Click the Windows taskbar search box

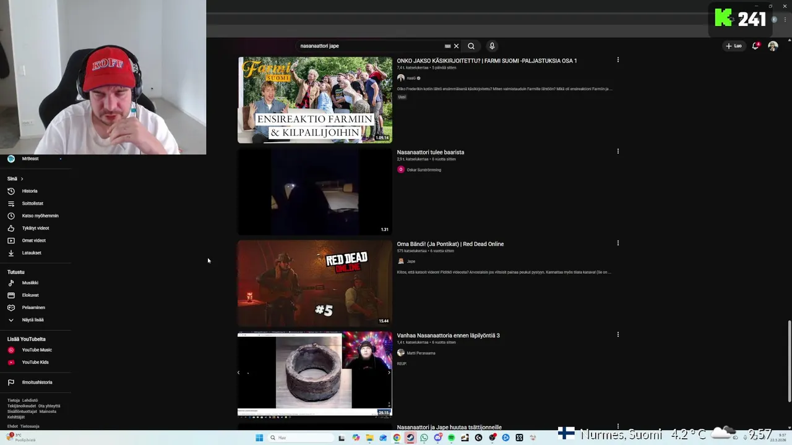coord(301,438)
